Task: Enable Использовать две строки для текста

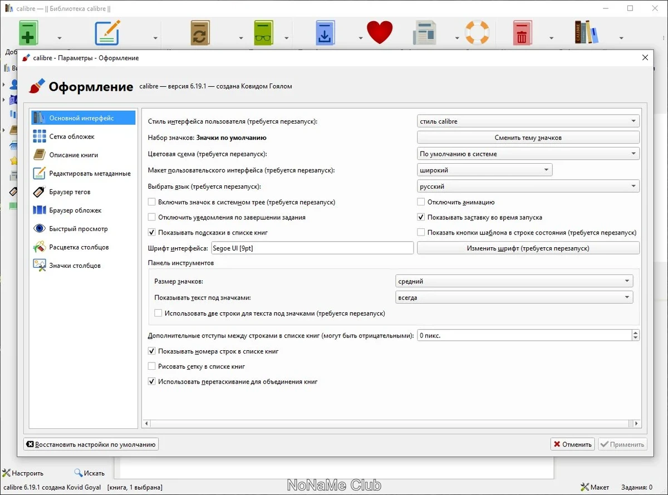Action: [159, 313]
